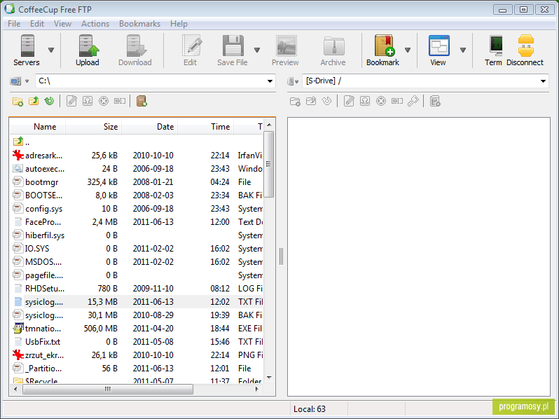Click the local pane edit pencil icon
559x419 pixels.
tap(71, 102)
